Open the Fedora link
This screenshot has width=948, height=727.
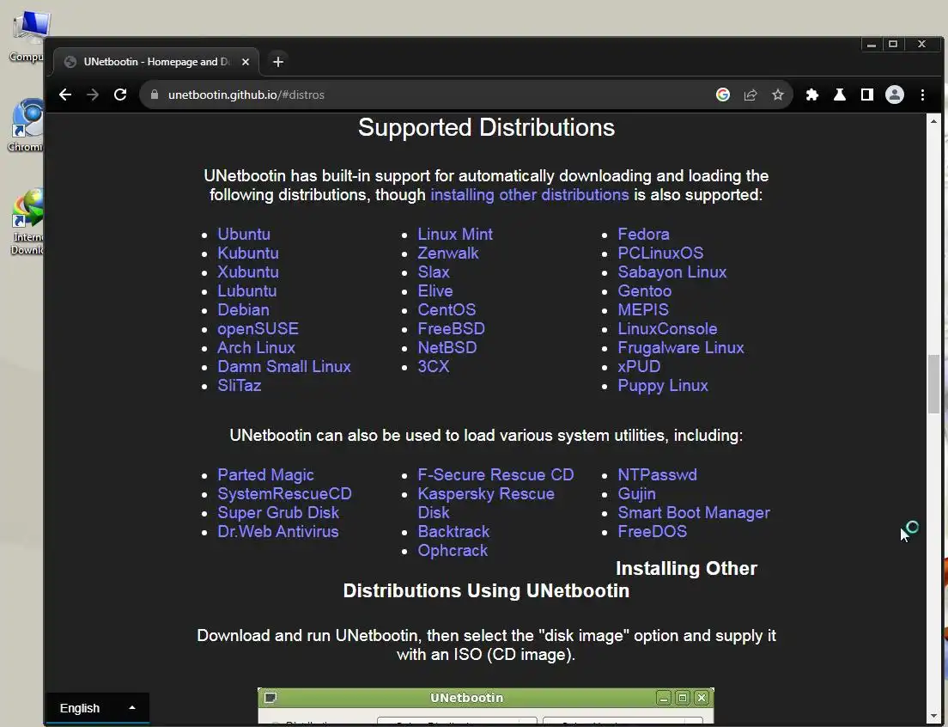[643, 234]
